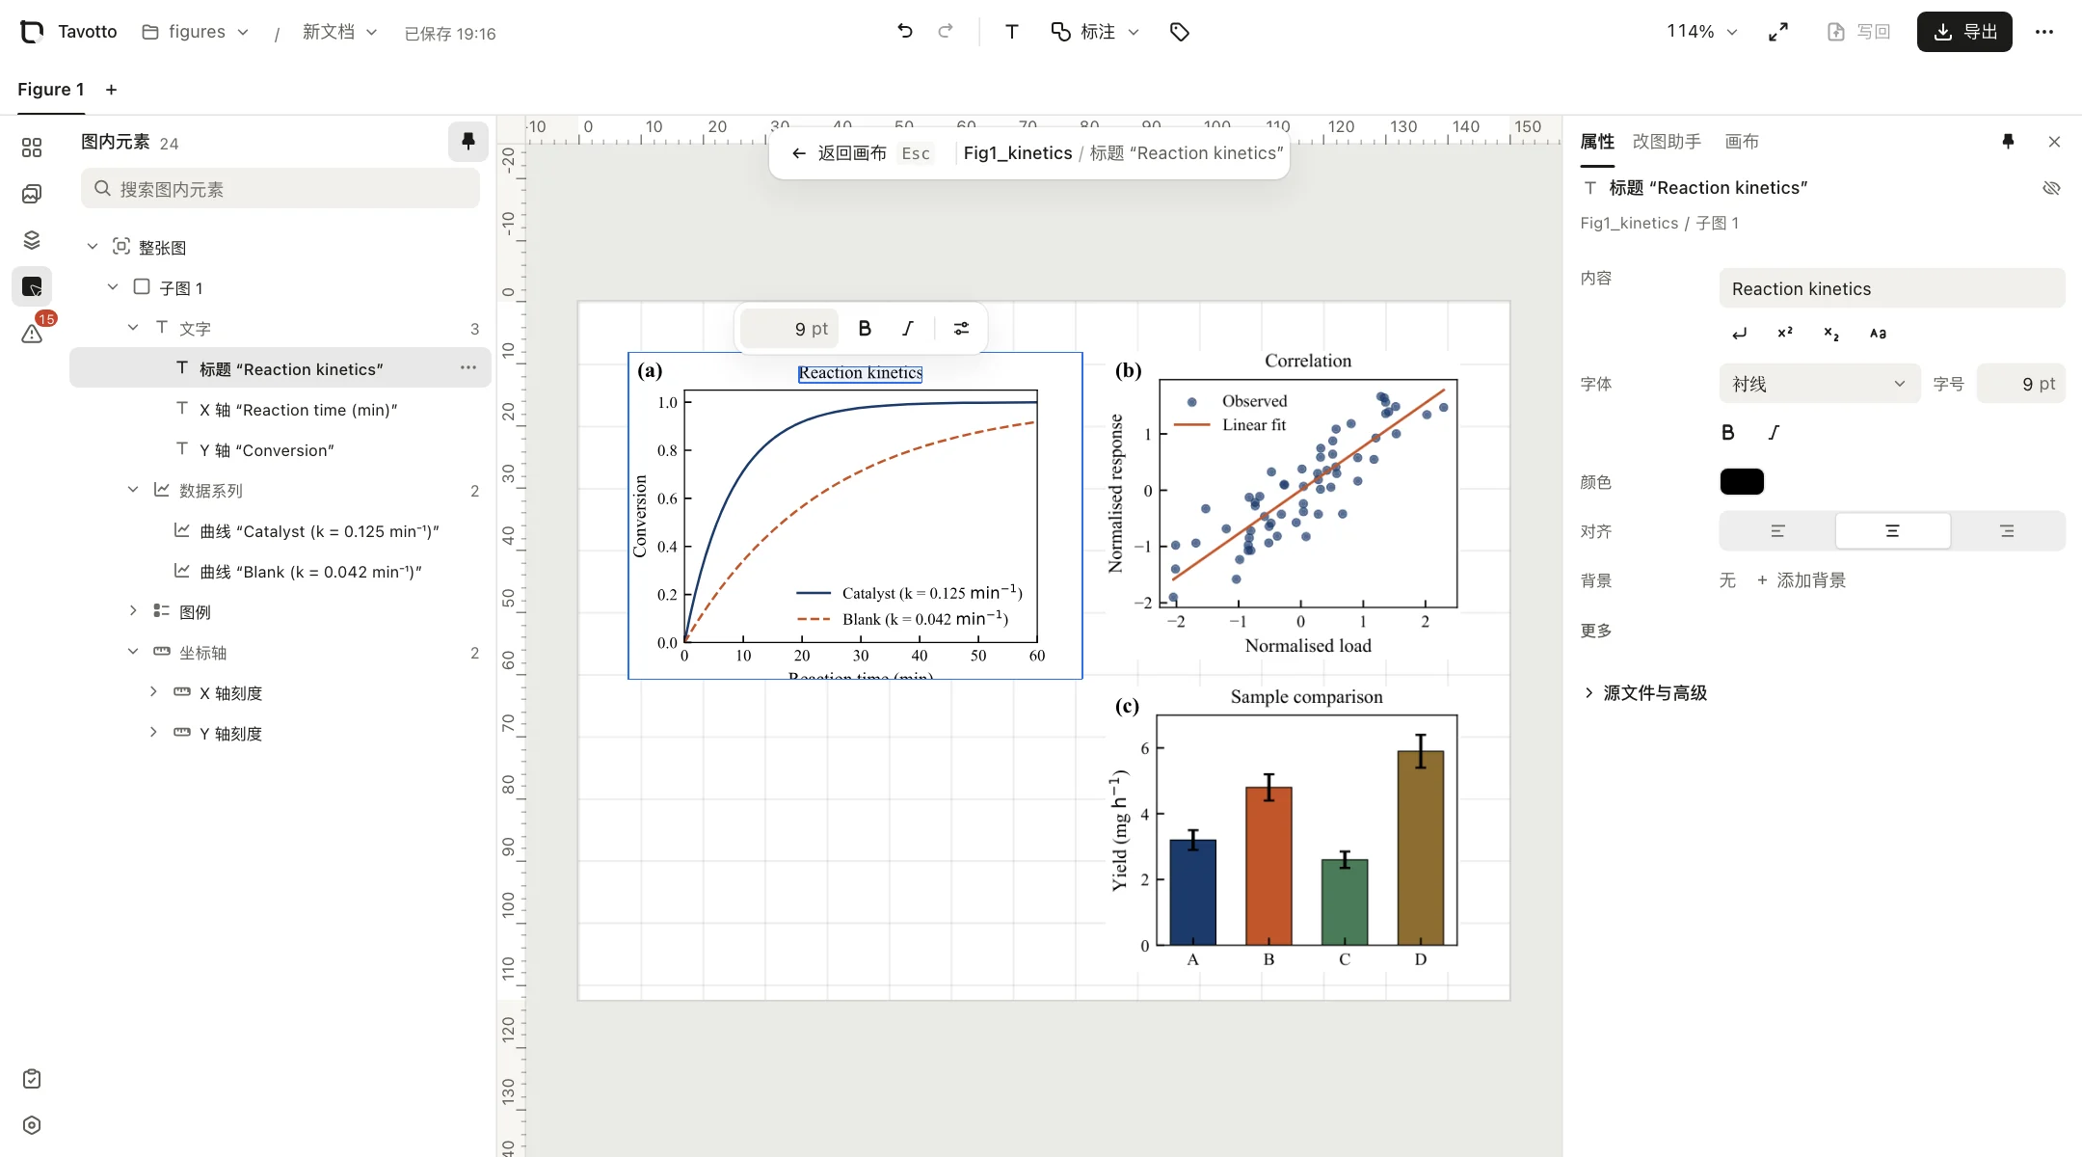Image resolution: width=2082 pixels, height=1157 pixels.
Task: Select the Figure 1 tab
Action: [51, 90]
